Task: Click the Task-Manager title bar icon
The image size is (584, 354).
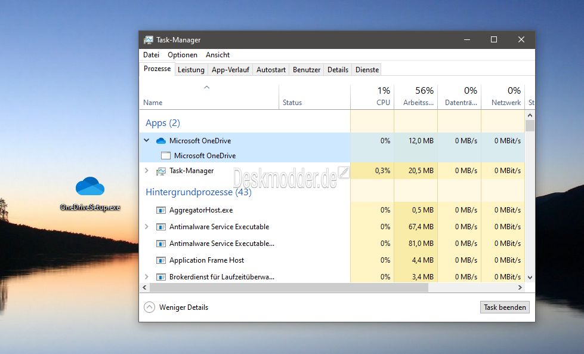Action: pyautogui.click(x=148, y=40)
